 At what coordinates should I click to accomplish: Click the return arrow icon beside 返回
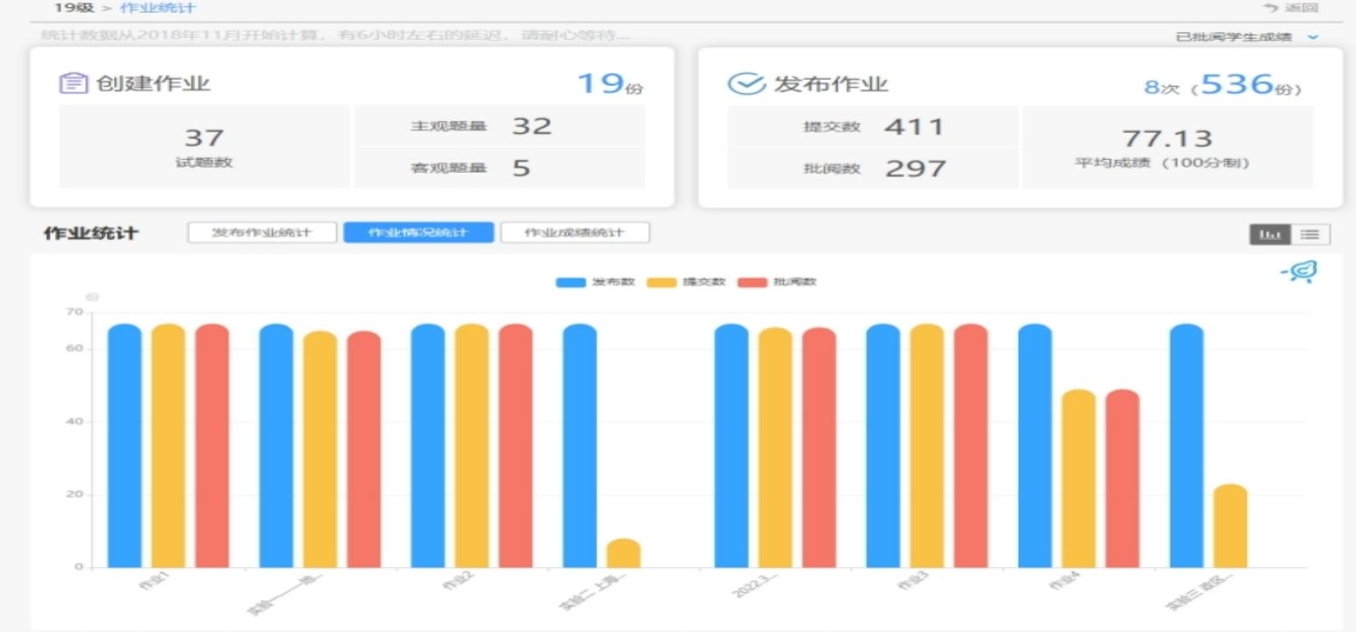pyautogui.click(x=1271, y=8)
